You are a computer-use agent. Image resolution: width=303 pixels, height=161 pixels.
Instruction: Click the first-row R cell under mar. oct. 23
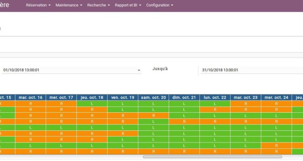tap(246, 103)
